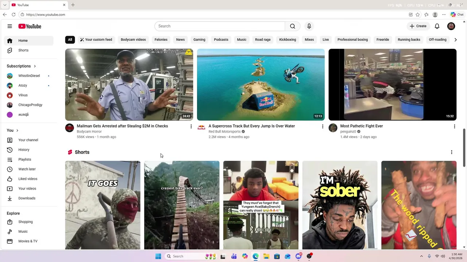Open the Red Bull supercross thumbnail

(x=261, y=84)
